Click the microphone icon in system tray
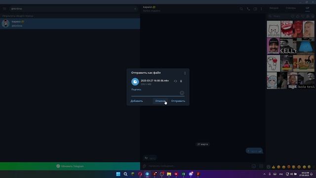This screenshot has height=178, width=316. [270, 174]
